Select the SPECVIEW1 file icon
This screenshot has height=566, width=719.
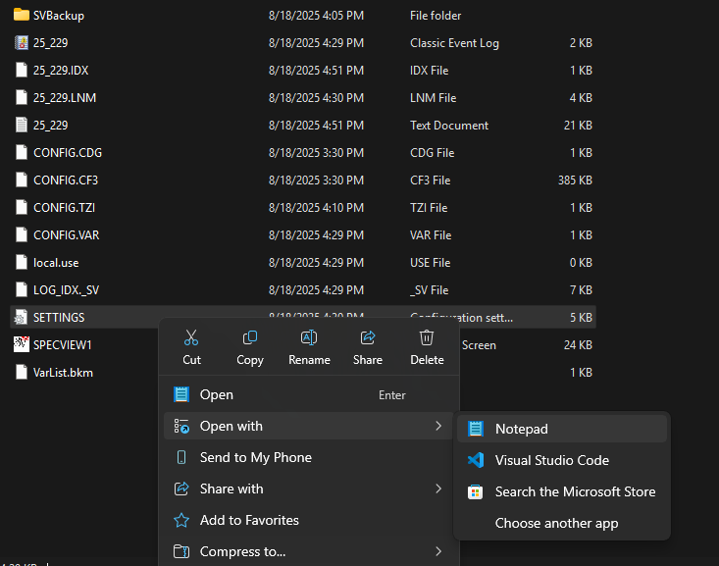click(22, 344)
